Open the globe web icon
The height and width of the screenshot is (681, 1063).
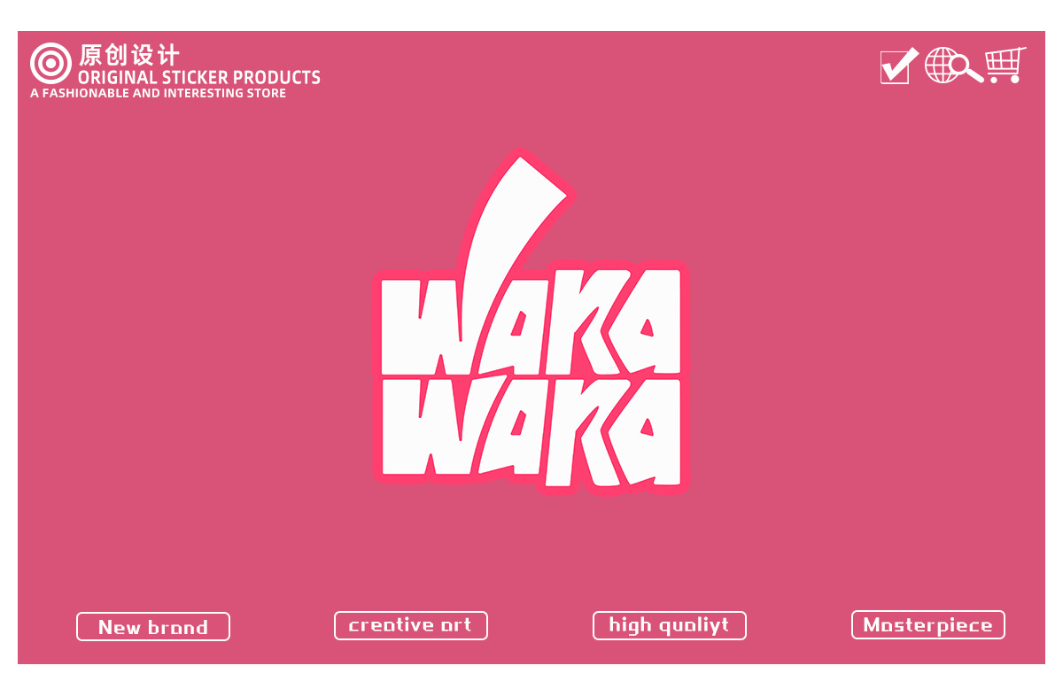(x=942, y=66)
